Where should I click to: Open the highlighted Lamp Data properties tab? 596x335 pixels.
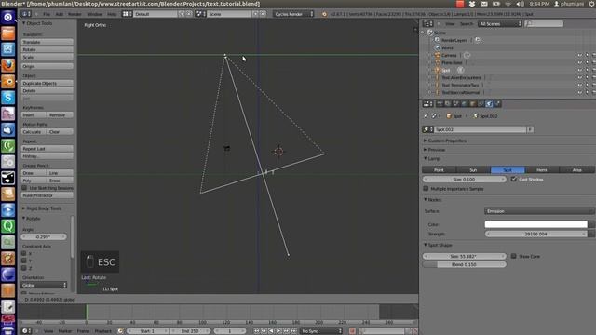tap(489, 103)
